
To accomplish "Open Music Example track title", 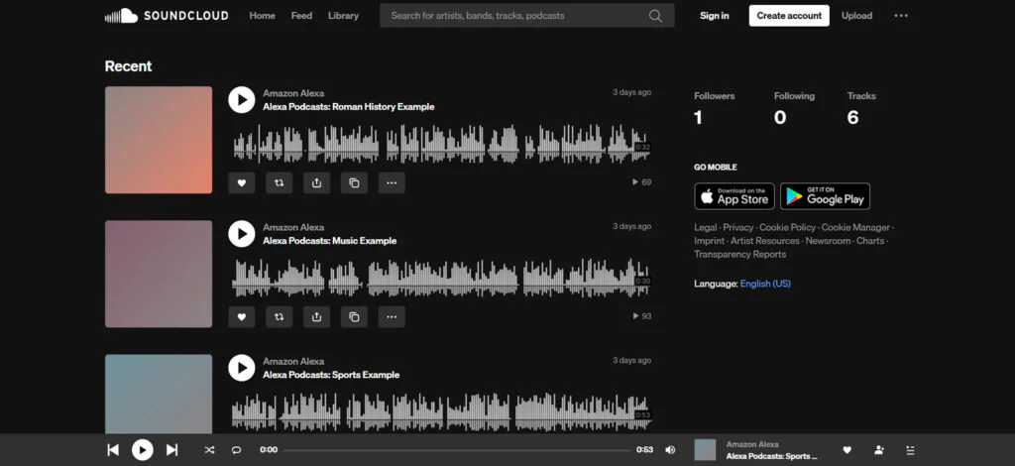I will point(329,241).
